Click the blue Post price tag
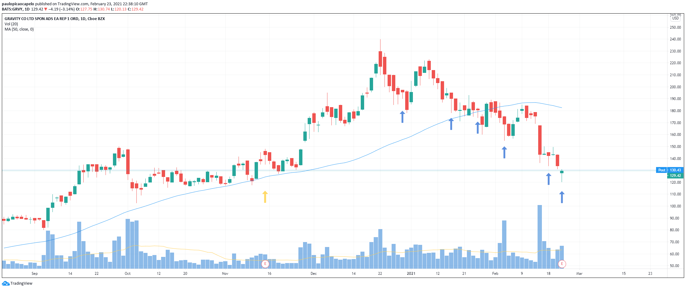The width and height of the screenshot is (686, 289). click(x=662, y=170)
